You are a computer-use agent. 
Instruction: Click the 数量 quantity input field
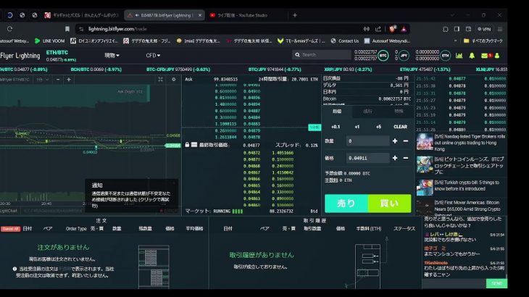(x=367, y=141)
